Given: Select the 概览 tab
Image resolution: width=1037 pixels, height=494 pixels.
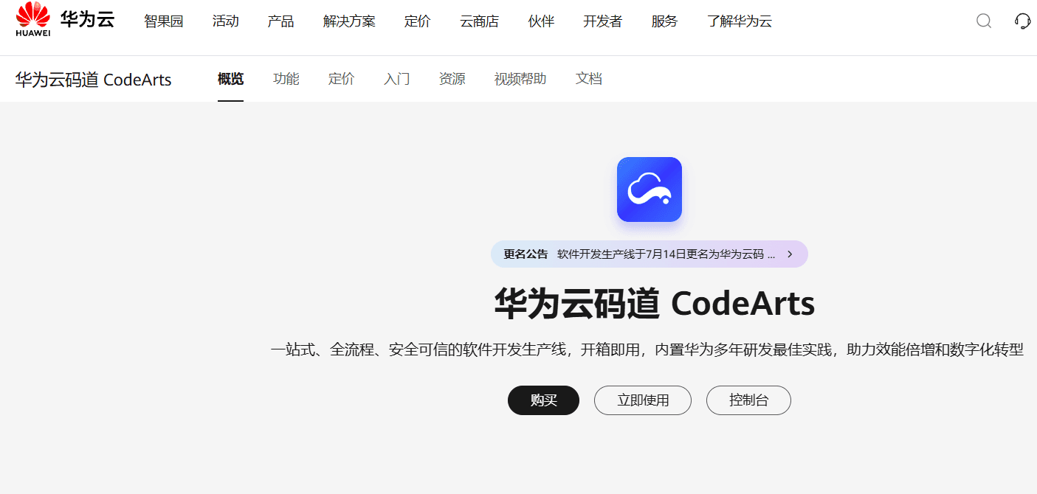Looking at the screenshot, I should pyautogui.click(x=230, y=79).
